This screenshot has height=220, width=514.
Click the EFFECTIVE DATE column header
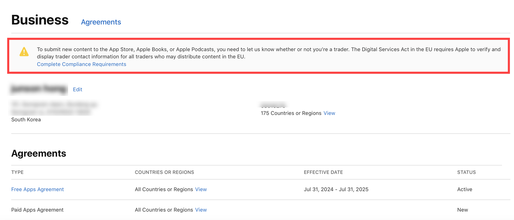click(323, 172)
